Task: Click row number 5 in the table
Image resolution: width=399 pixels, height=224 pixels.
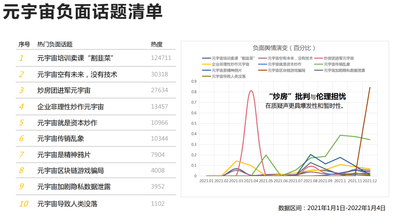Action: (x=21, y=123)
